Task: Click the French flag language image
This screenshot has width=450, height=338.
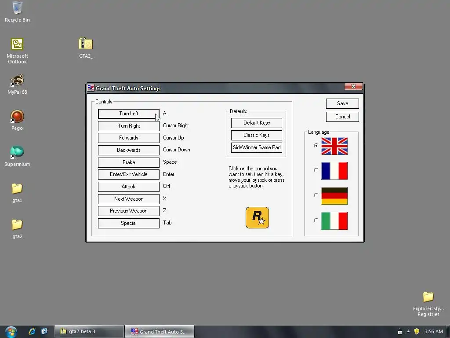Action: (x=334, y=171)
